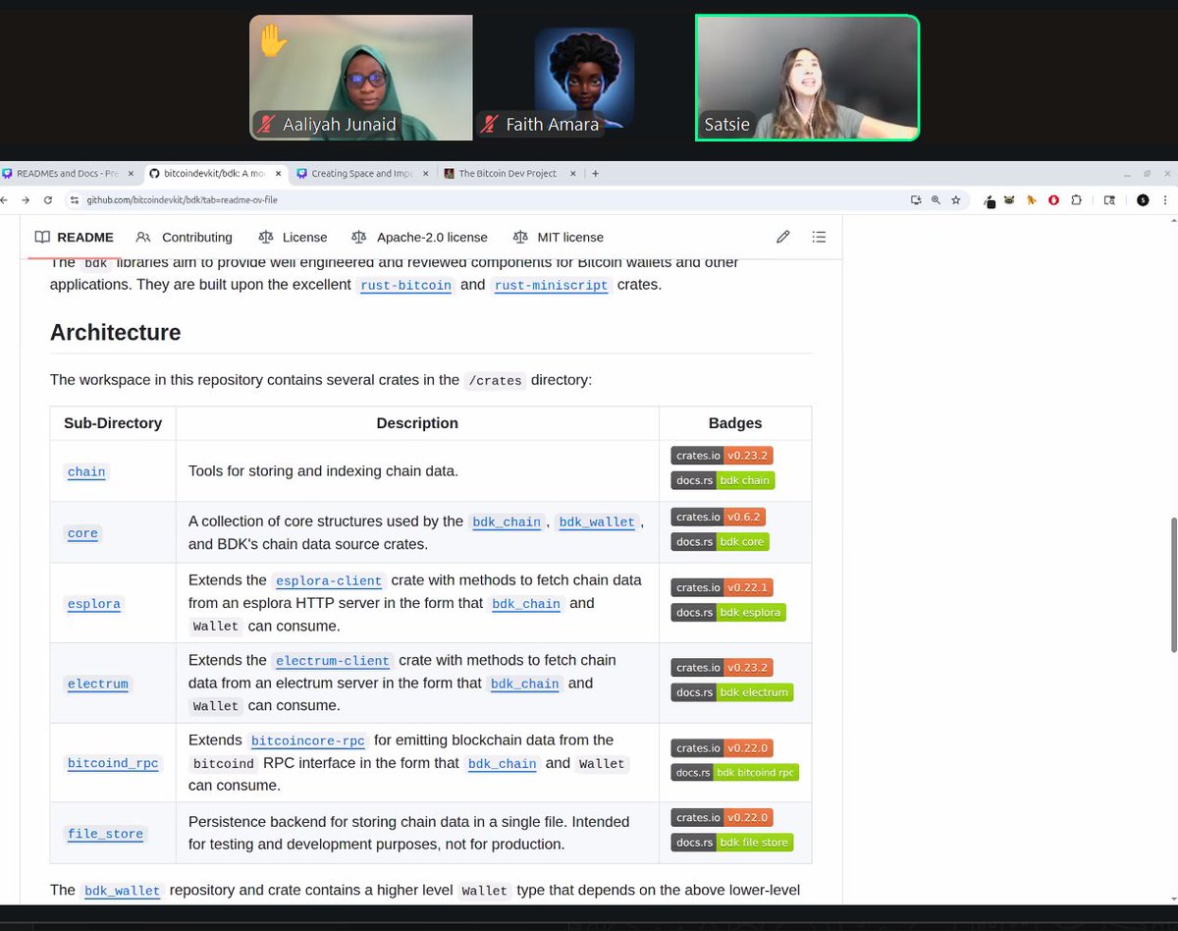Screen dimensions: 1178x931
Task: Click the pencil edit README icon
Action: [x=782, y=237]
